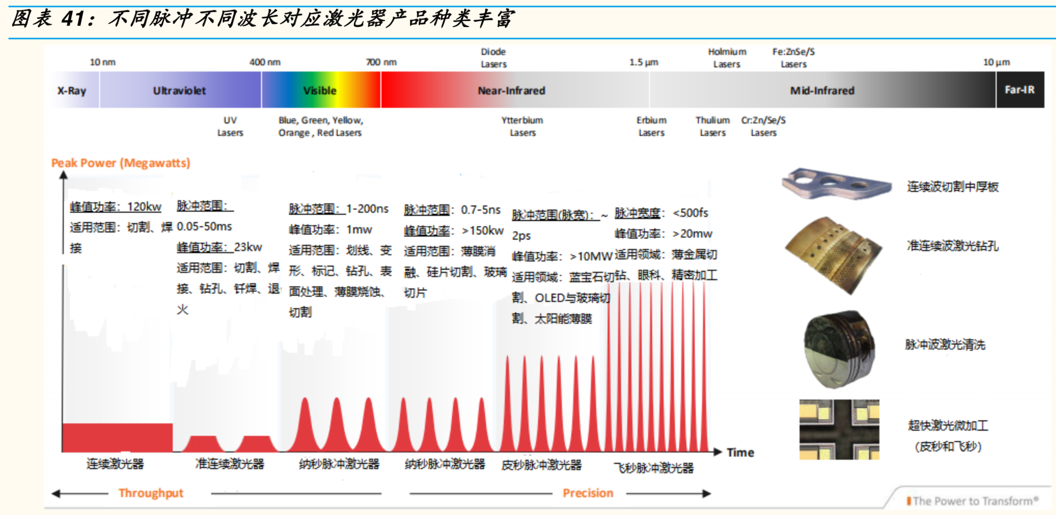Click the Near-Infrared band label

click(512, 91)
